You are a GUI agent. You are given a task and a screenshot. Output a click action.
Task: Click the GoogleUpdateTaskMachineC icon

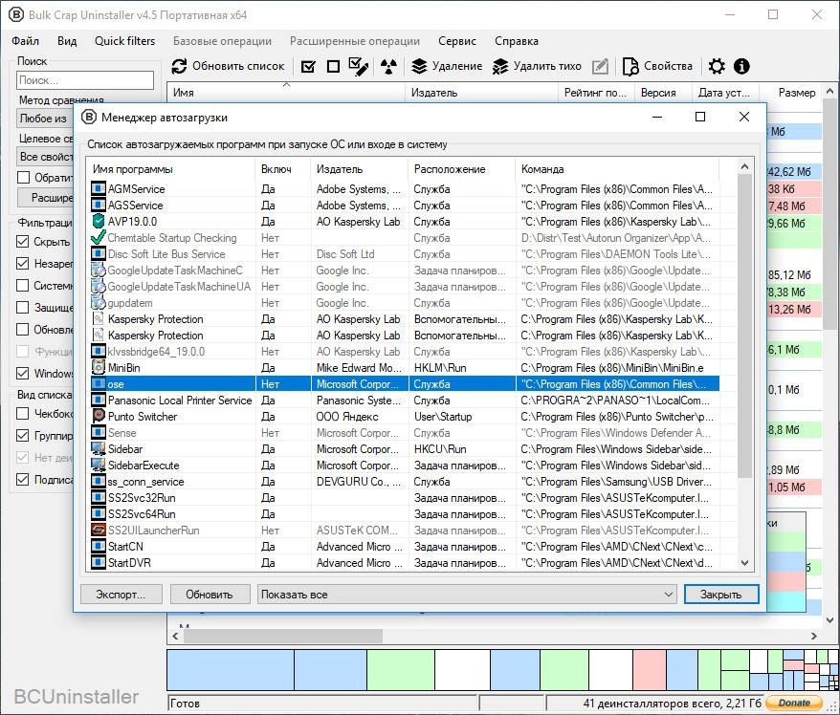99,270
